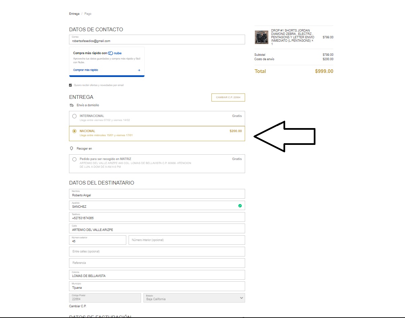The width and height of the screenshot is (405, 318).
Task: Go to Entrega breadcrumb step
Action: click(x=74, y=14)
